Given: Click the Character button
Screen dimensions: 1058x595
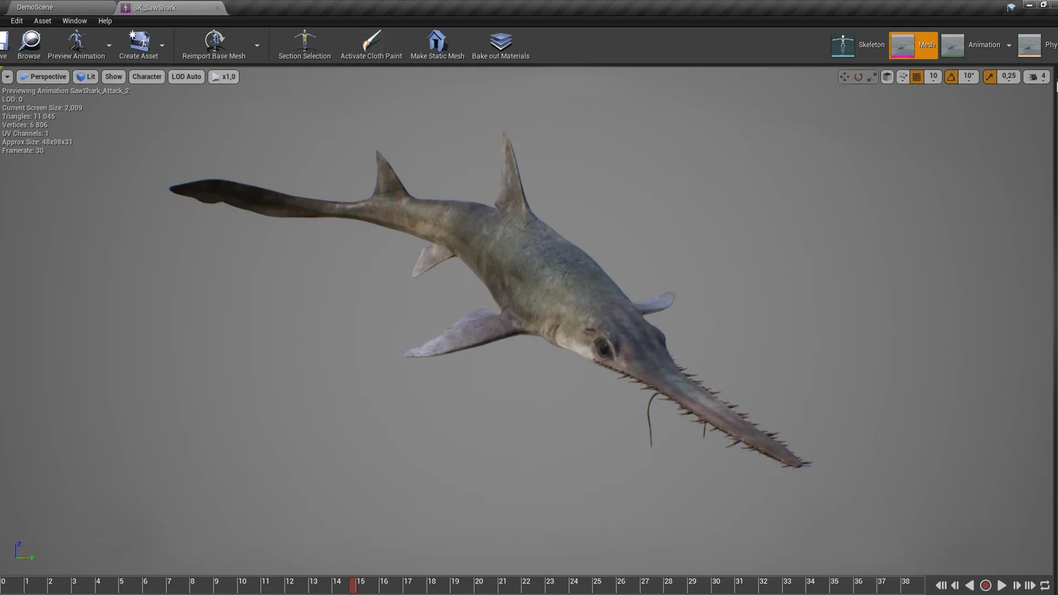Looking at the screenshot, I should (146, 77).
